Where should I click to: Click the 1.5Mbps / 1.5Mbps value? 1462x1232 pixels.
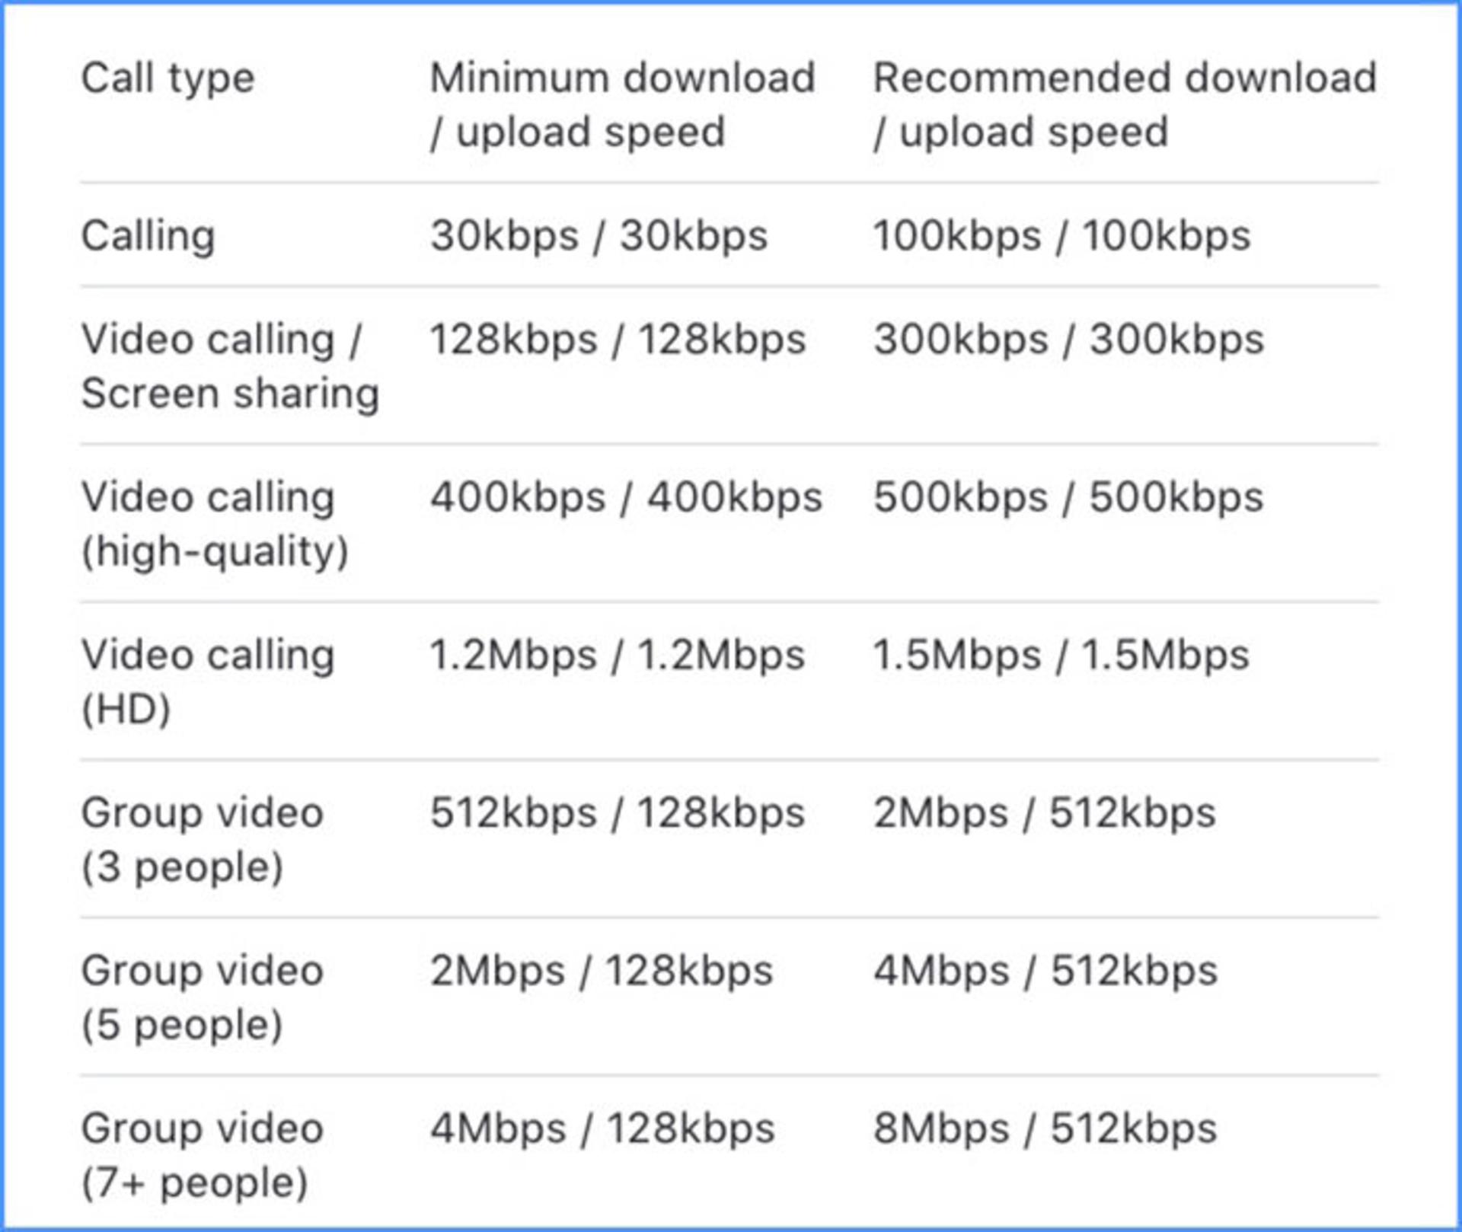pos(1061,656)
